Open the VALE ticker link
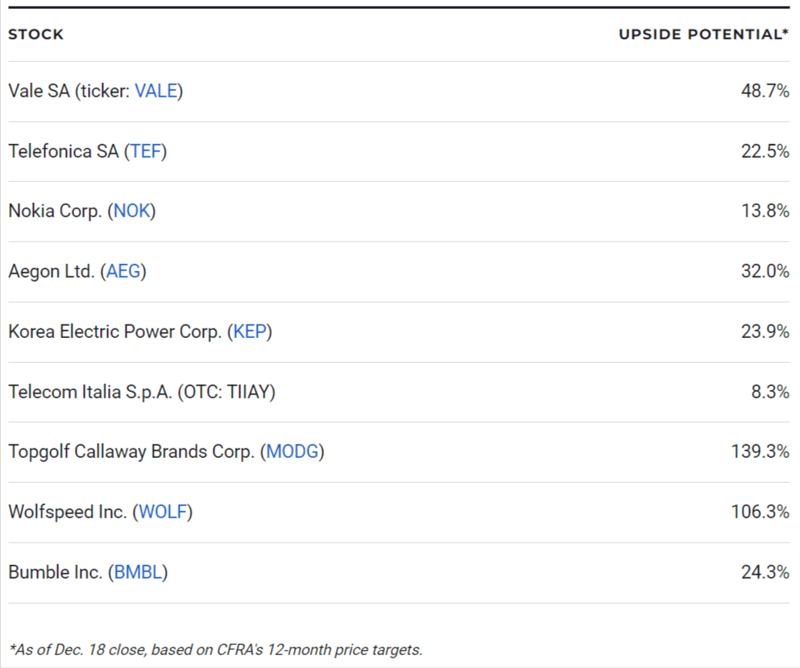 pyautogui.click(x=155, y=91)
